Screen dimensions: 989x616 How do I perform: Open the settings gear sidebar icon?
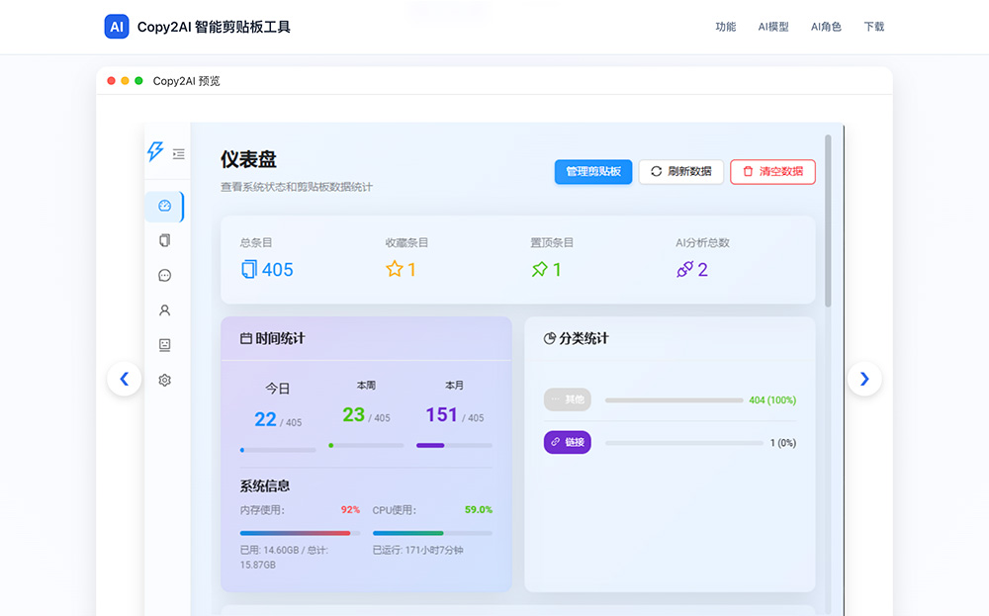(164, 381)
